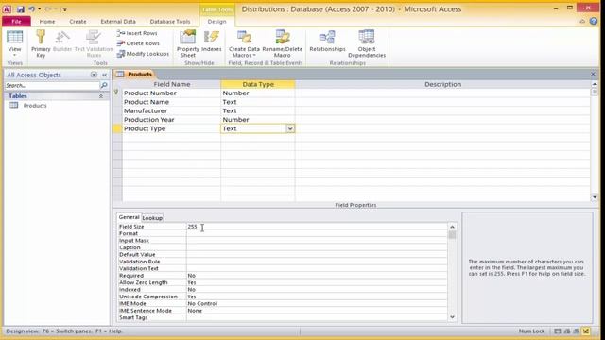Click IME Mode value No Control

click(202, 304)
